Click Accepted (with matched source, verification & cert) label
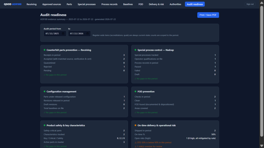This screenshot has height=148, width=264. 68,59
